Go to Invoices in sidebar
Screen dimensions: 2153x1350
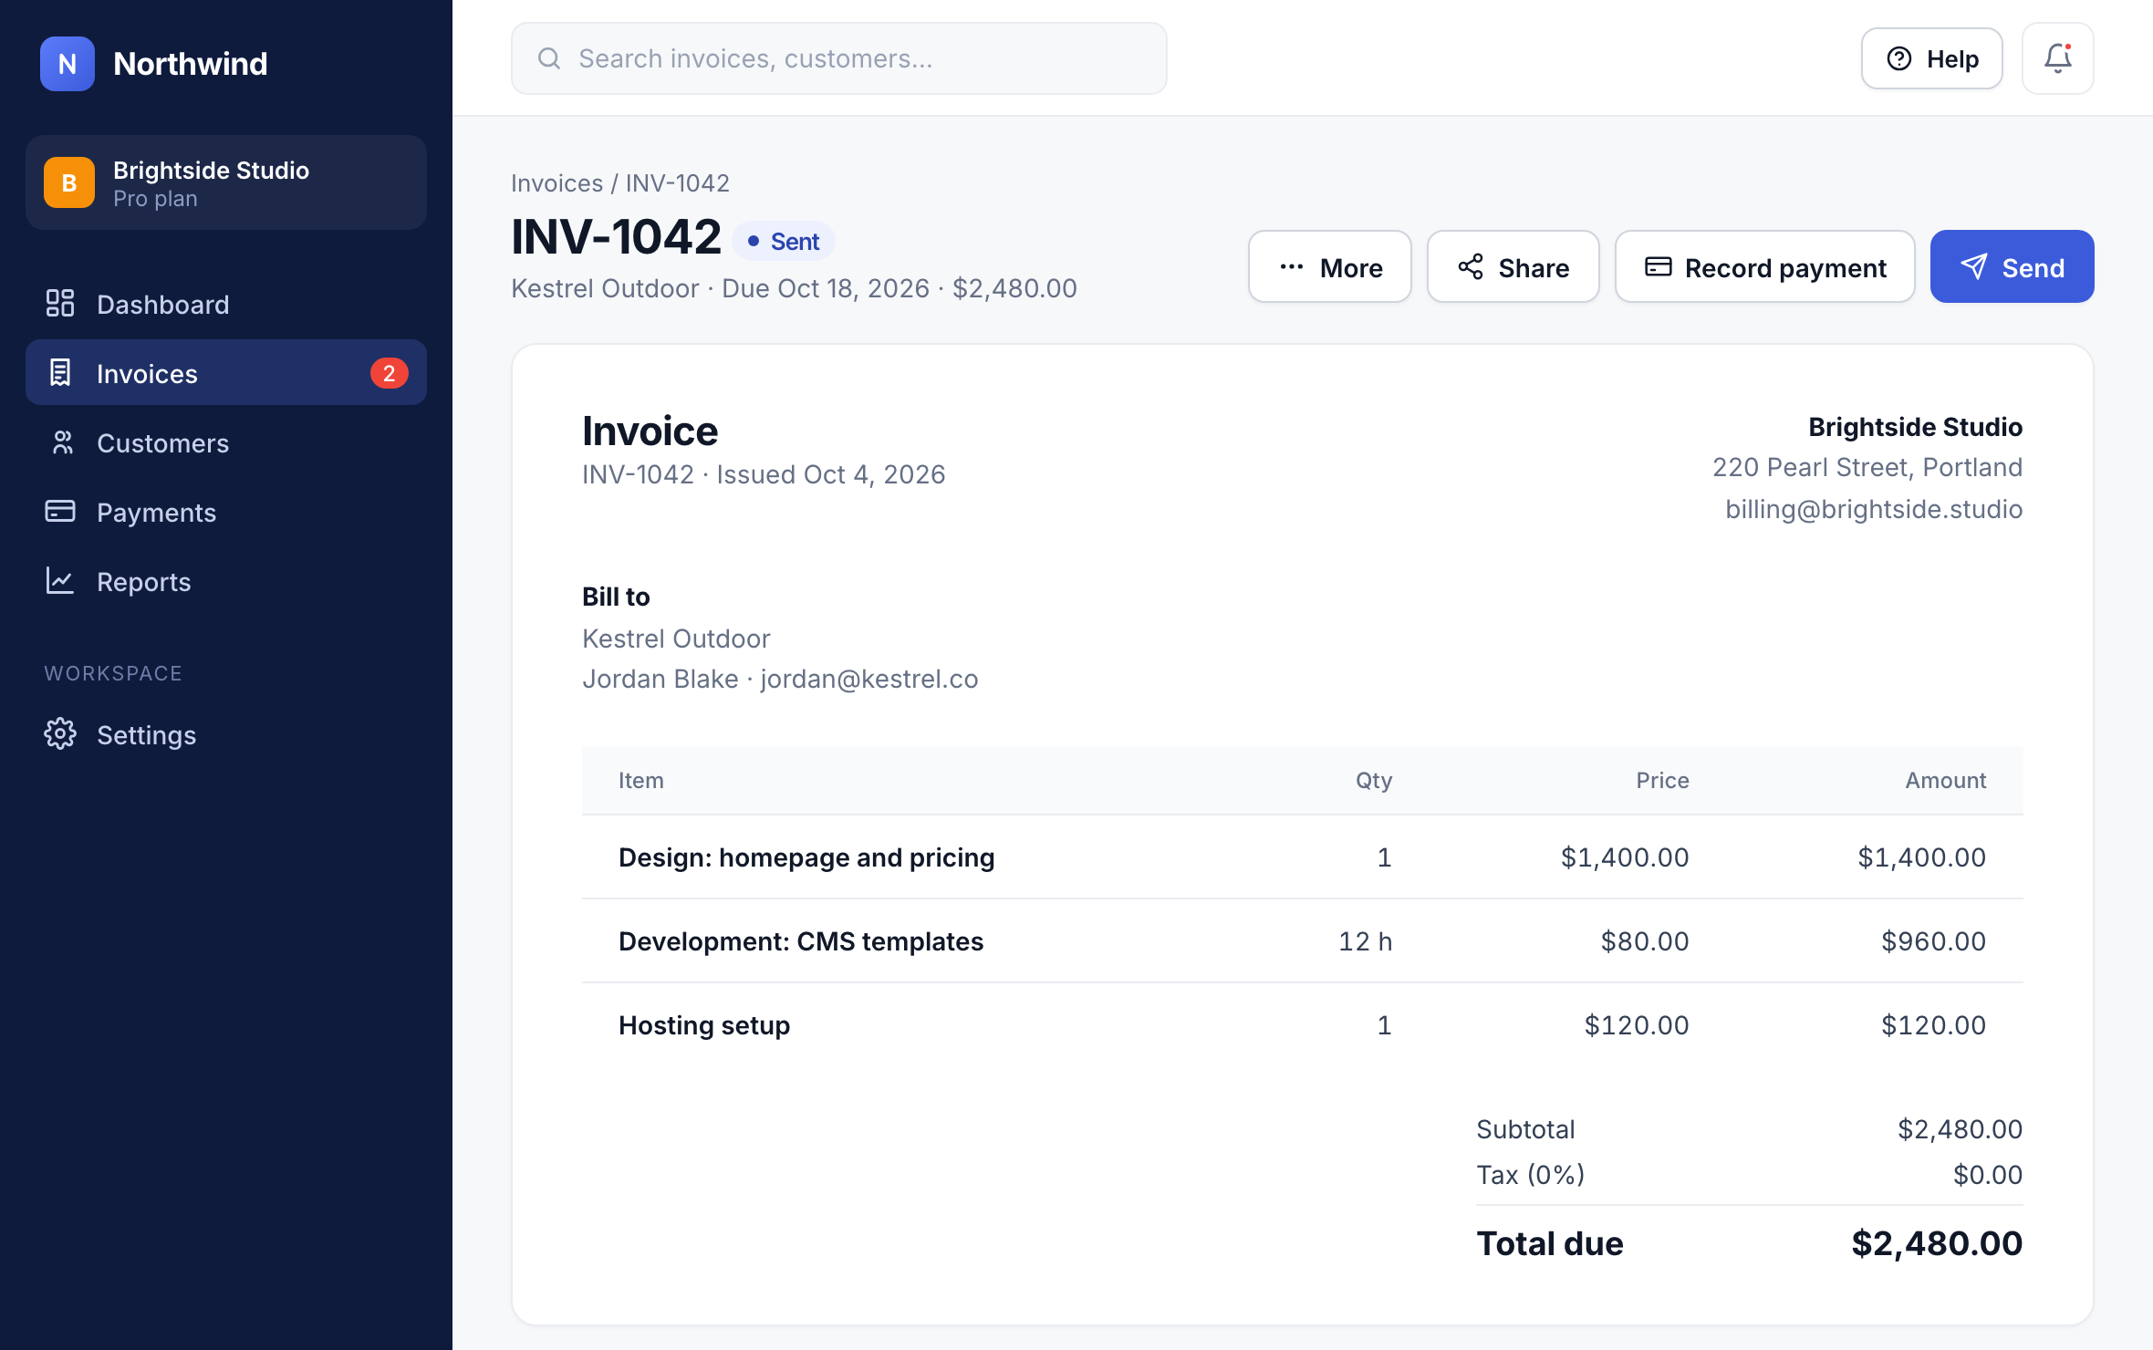[x=226, y=373]
